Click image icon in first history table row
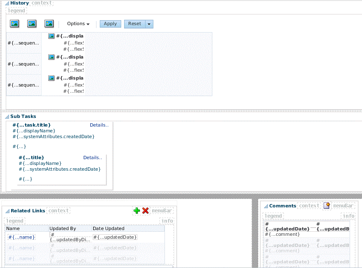Viewport: 362px width, 268px height. pyautogui.click(x=52, y=36)
